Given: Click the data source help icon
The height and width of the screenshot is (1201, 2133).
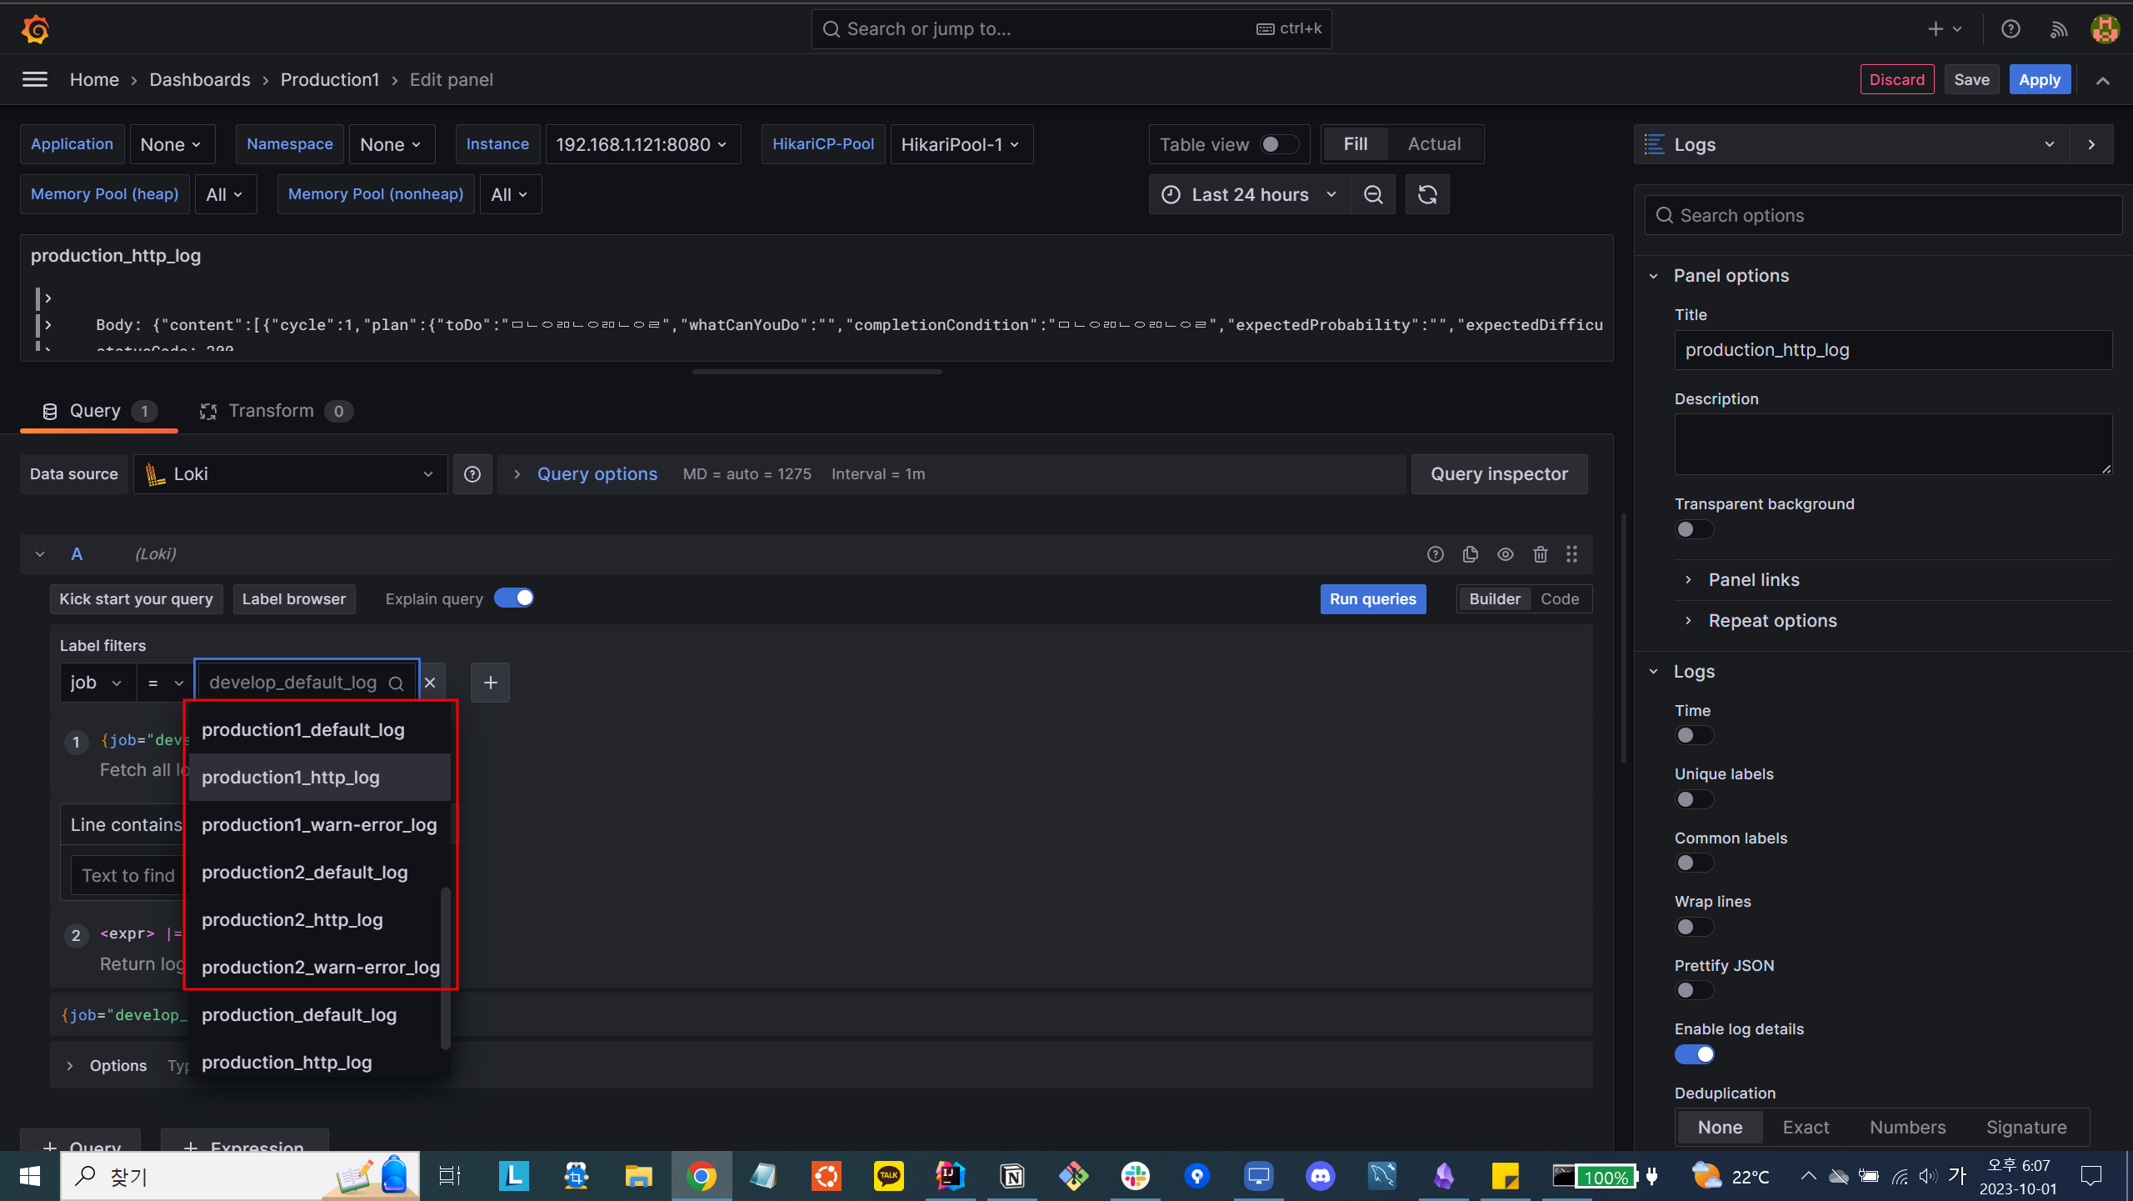Looking at the screenshot, I should point(472,474).
